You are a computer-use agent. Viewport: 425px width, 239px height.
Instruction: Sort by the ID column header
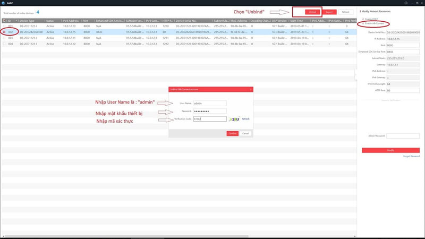(10, 21)
